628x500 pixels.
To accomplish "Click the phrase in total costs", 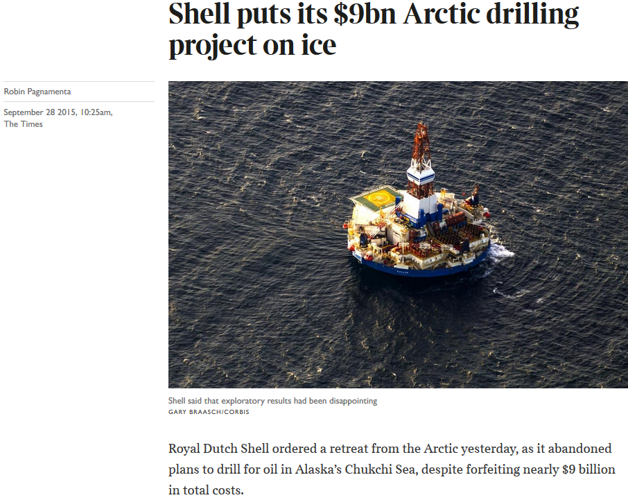I will coord(206,490).
